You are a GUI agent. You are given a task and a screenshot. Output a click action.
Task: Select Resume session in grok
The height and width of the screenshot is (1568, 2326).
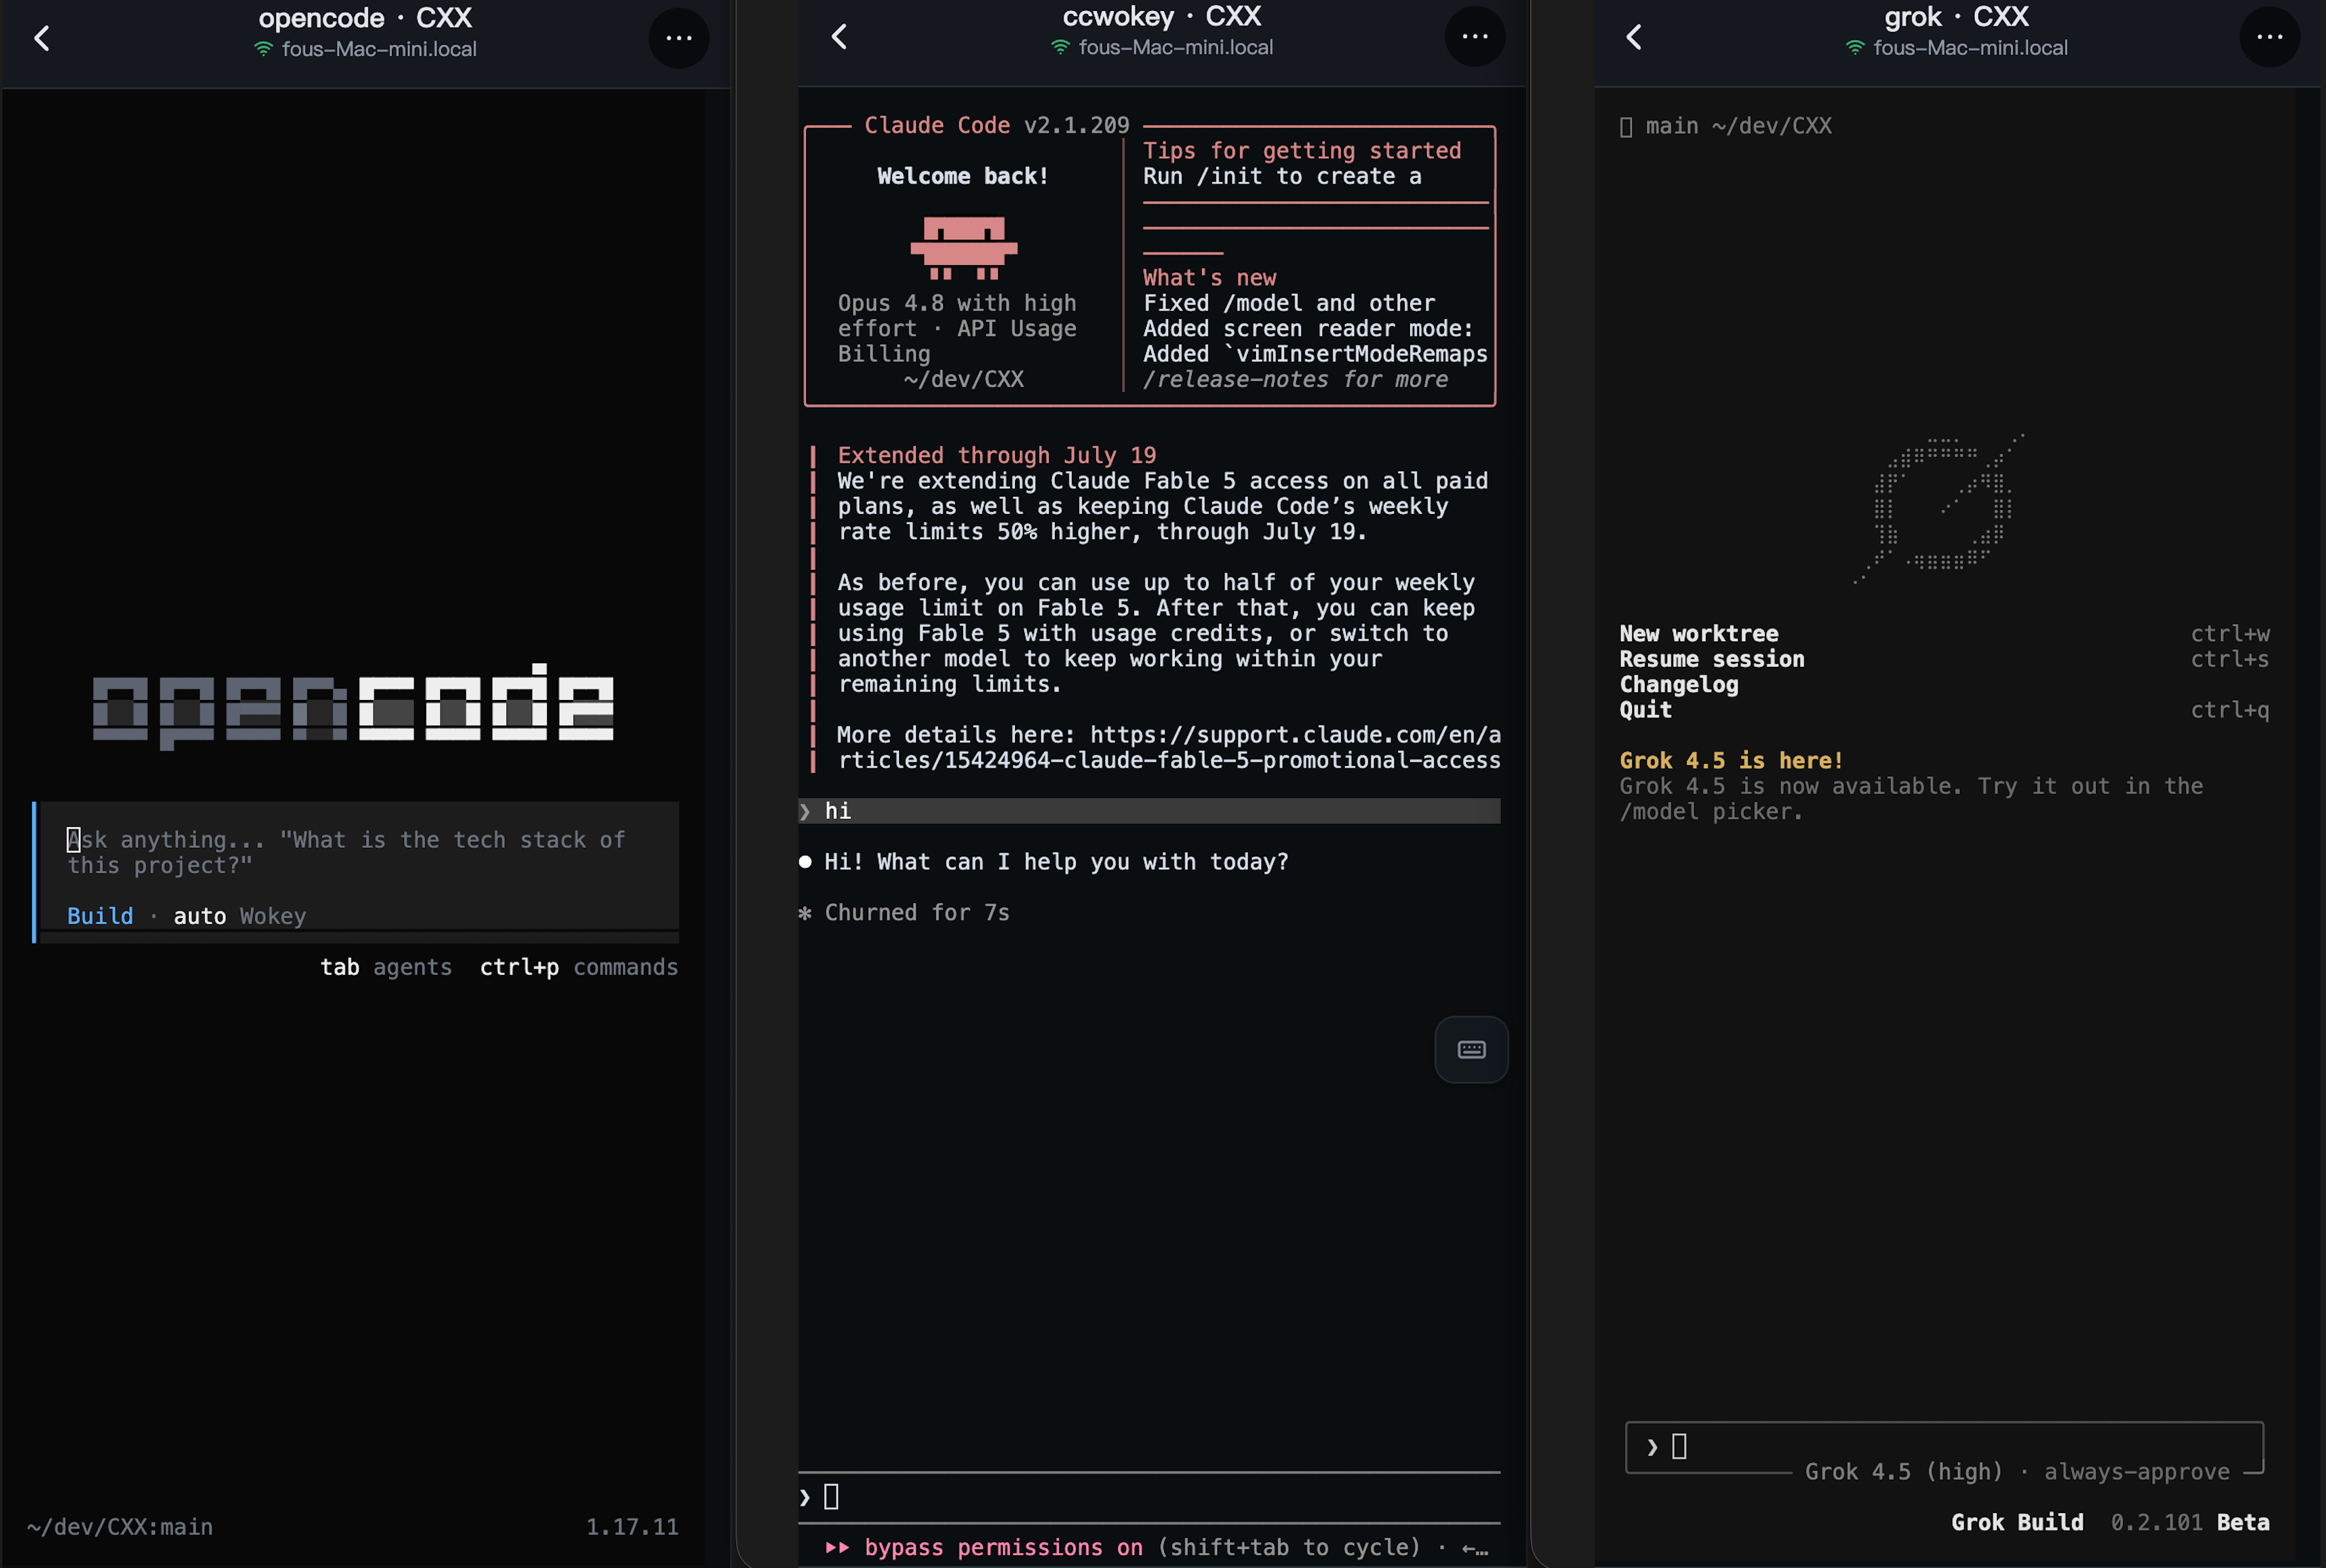coord(1712,659)
